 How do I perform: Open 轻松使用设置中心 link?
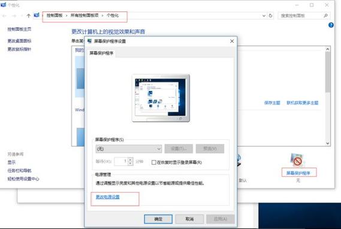click(x=23, y=179)
